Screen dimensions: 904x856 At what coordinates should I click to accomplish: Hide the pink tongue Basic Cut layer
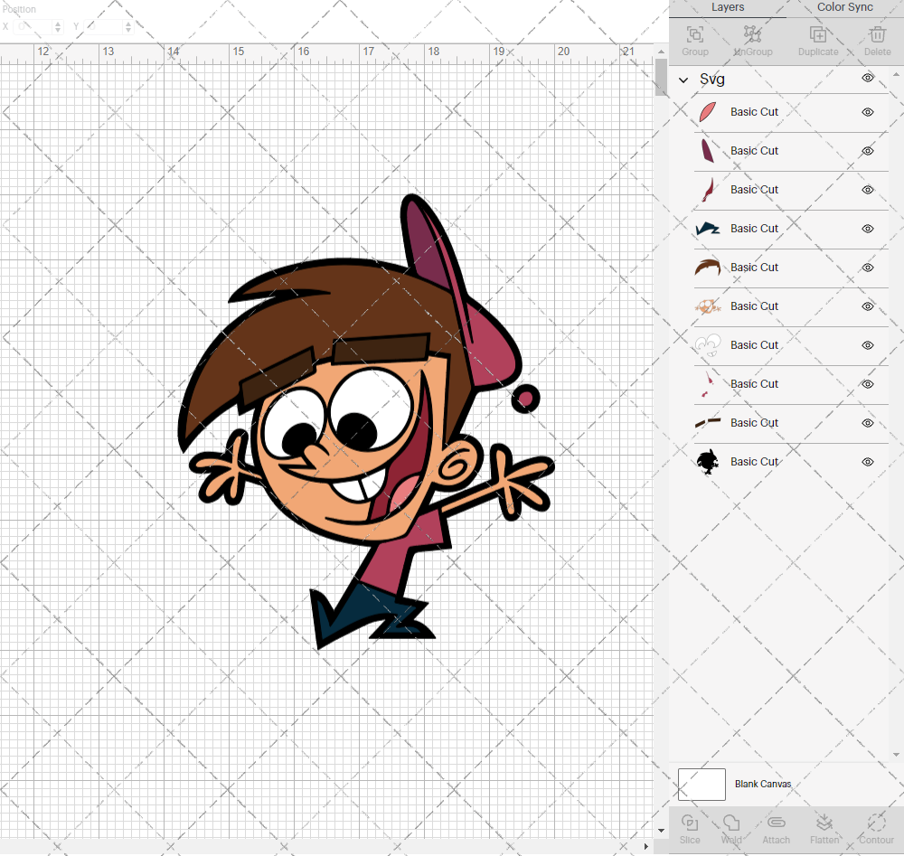click(868, 112)
